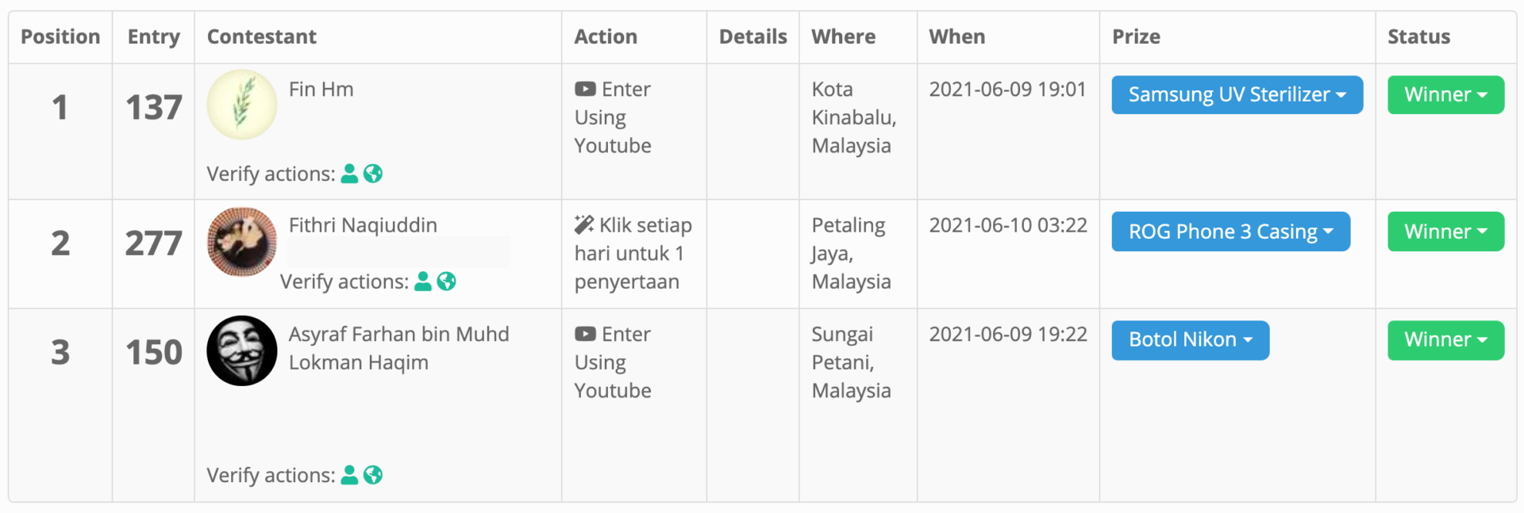The height and width of the screenshot is (513, 1524).
Task: Change the Winner status for entry 277
Action: tap(1445, 232)
